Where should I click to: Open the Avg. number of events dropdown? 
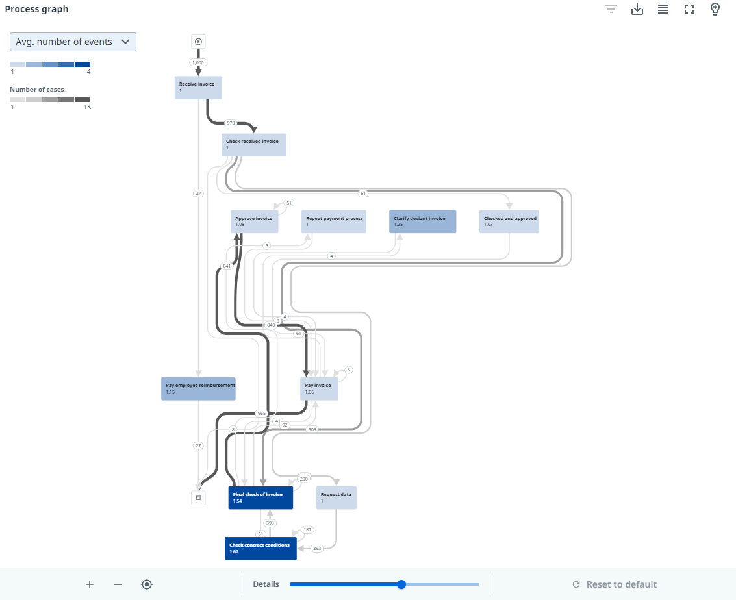click(x=73, y=42)
